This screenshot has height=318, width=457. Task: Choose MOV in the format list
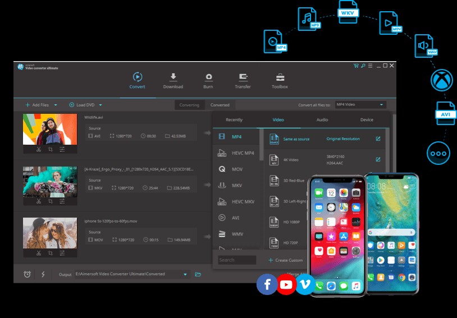pyautogui.click(x=236, y=169)
